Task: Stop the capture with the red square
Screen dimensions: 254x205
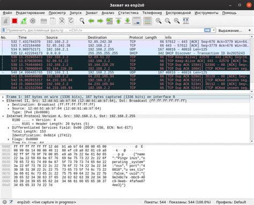Action: pyautogui.click(x=14, y=21)
